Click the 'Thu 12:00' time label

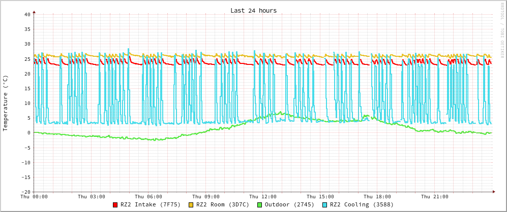(263, 196)
